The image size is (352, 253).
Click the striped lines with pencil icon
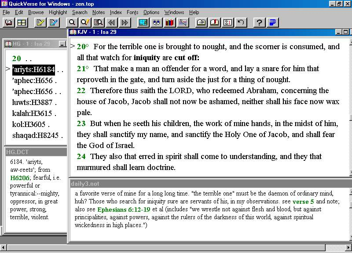click(183, 22)
